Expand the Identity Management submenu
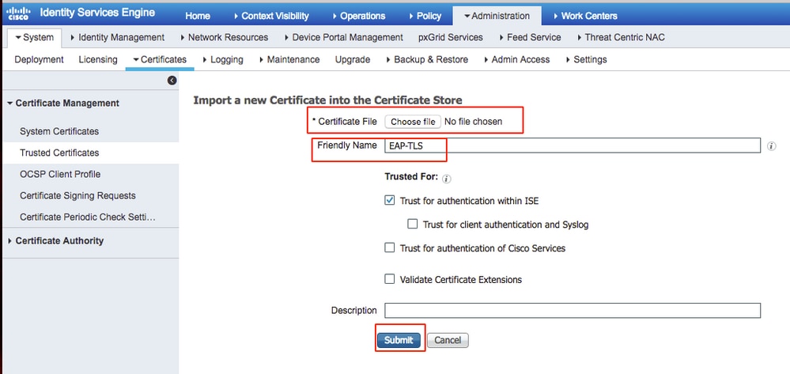This screenshot has height=374, width=790. pos(117,37)
